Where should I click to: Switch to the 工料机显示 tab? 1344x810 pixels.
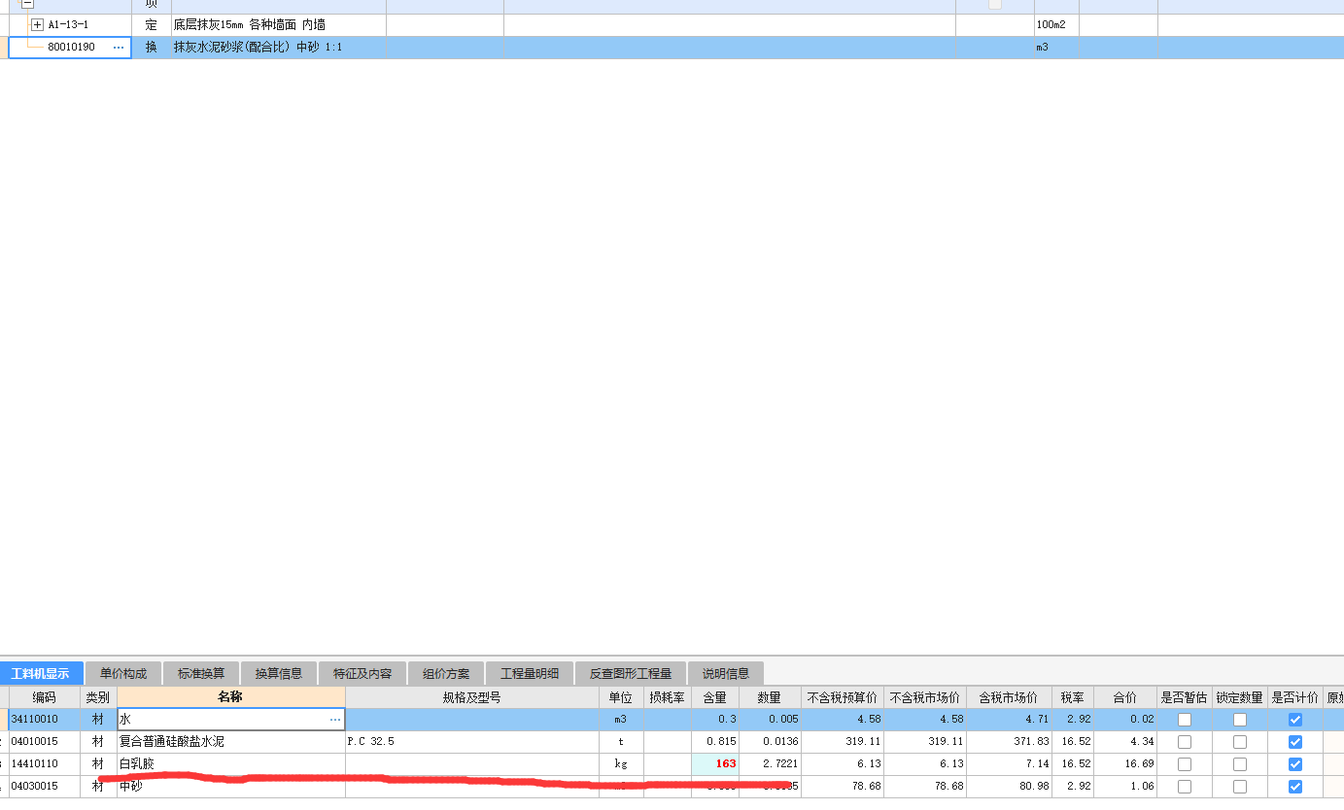click(41, 673)
